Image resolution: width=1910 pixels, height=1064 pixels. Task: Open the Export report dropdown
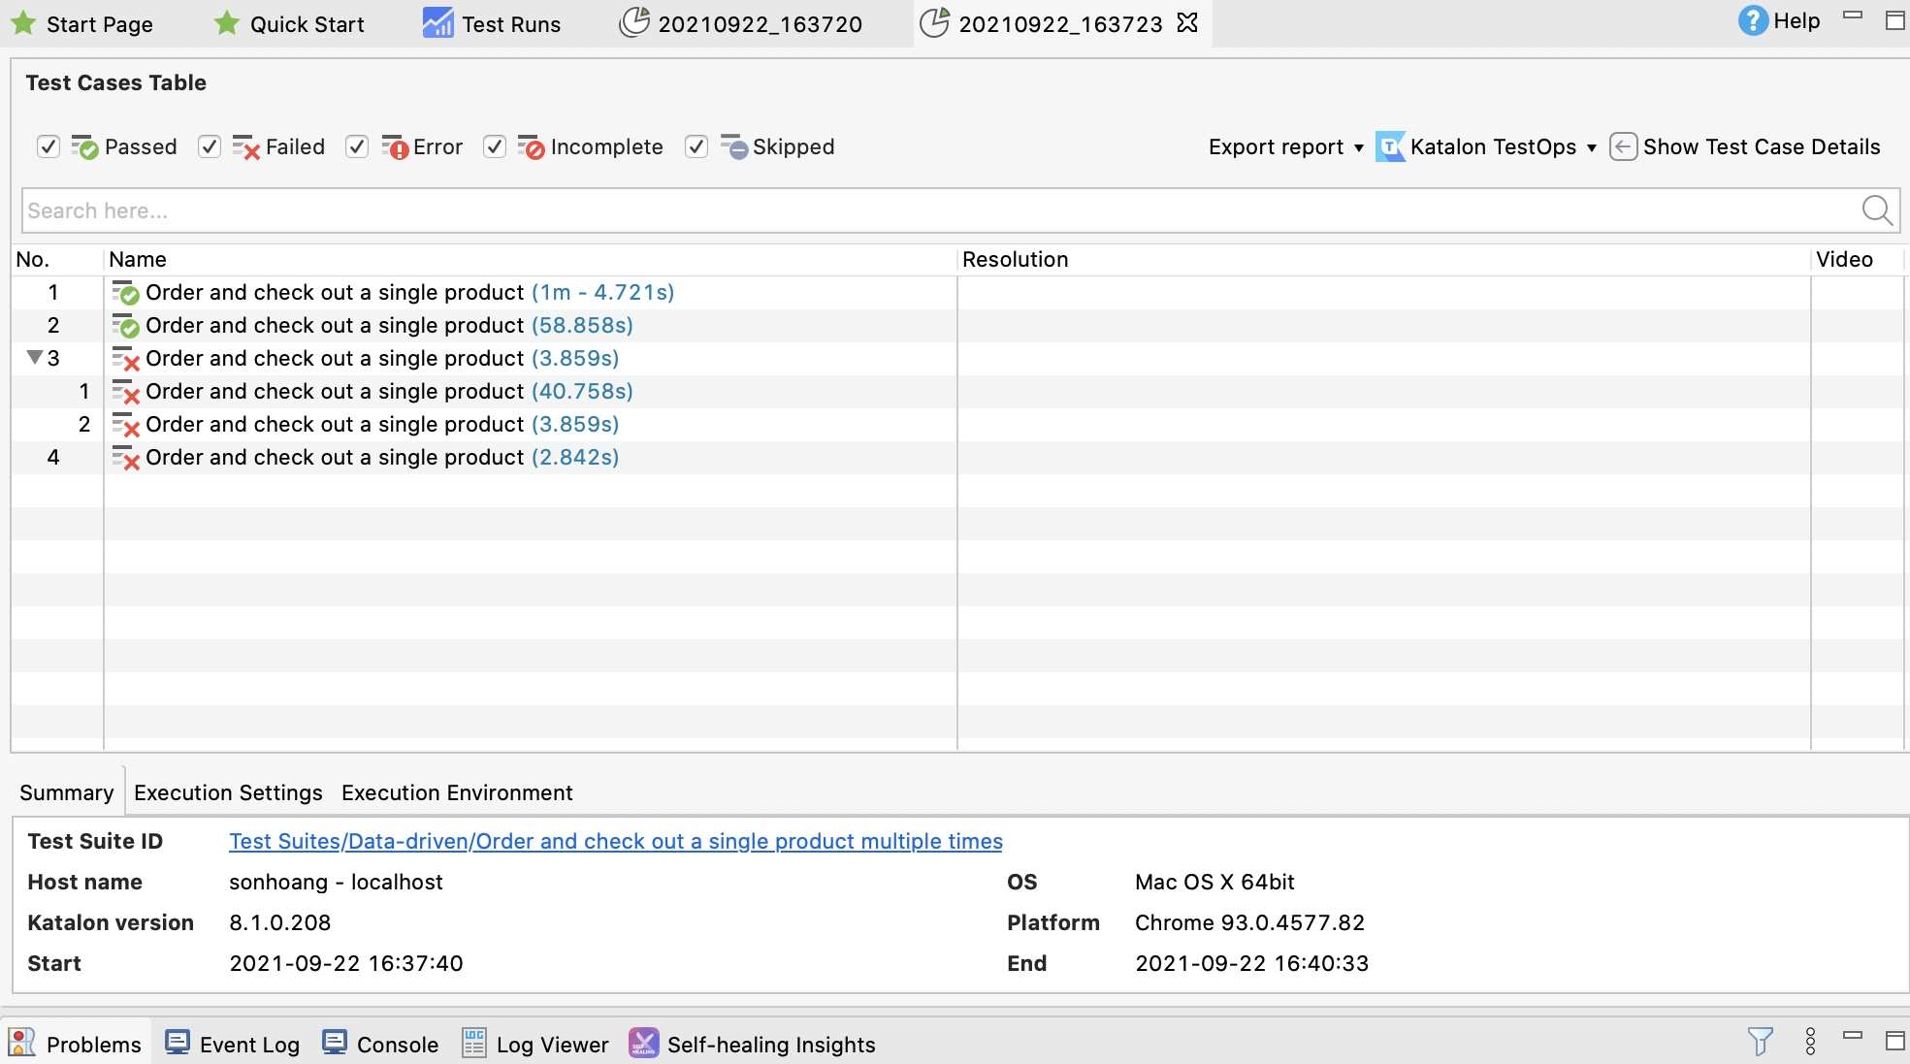pyautogui.click(x=1285, y=146)
